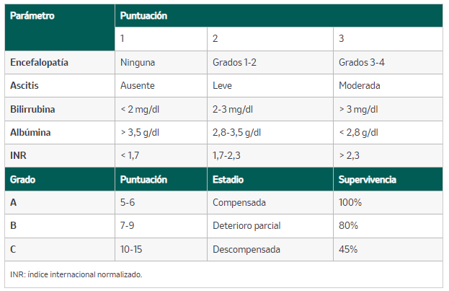Viewport: 449px width, 291px height.
Task: Click the Grado header cell
Action: point(60,179)
